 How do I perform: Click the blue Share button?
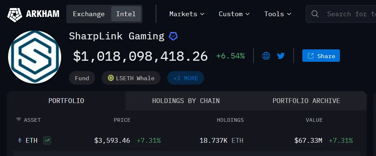321,56
